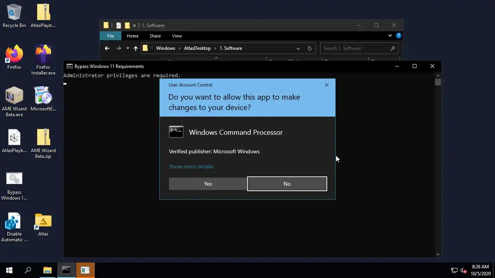
Task: Select the AME Wizard Beta.exe icon
Action: (14, 102)
